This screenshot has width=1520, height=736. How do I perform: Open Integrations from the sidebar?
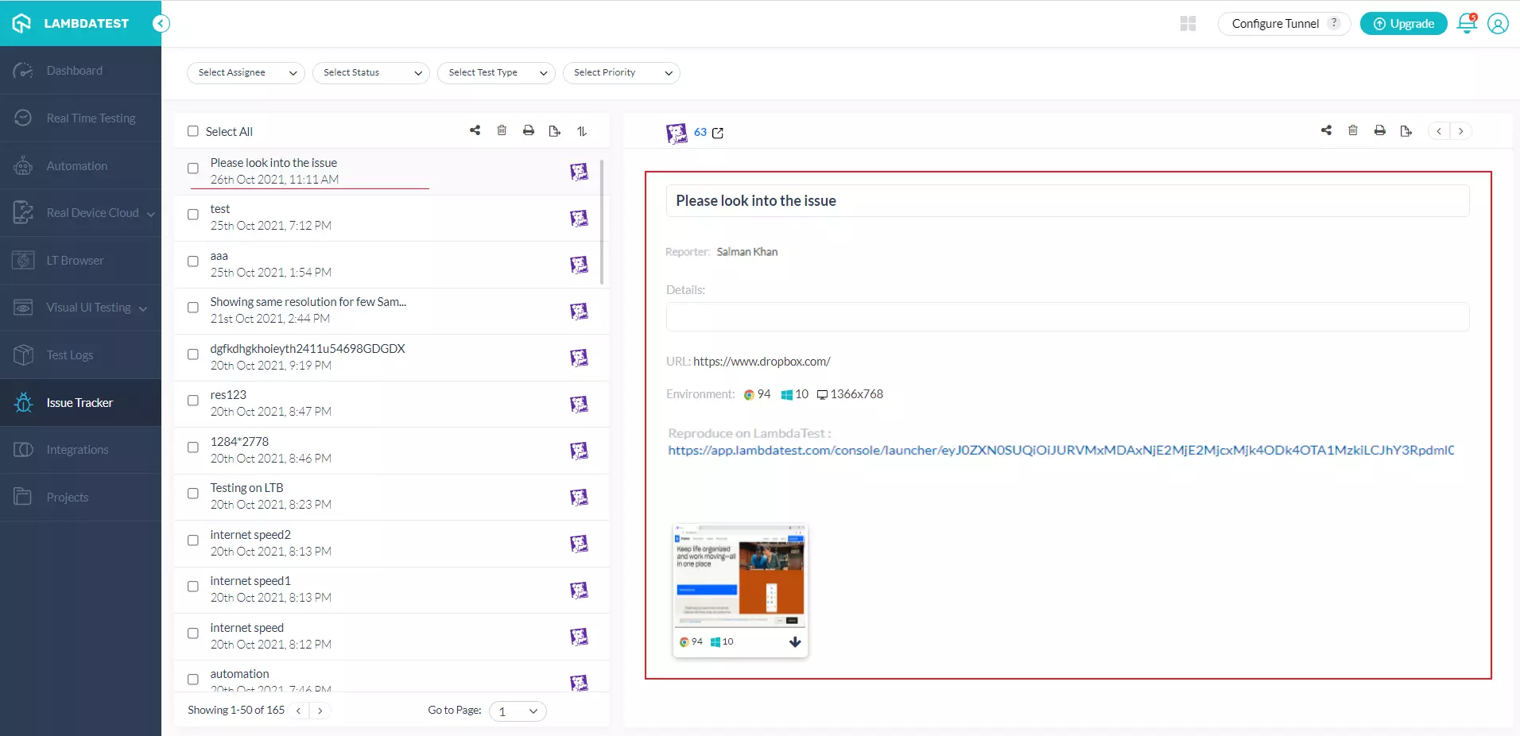coord(77,450)
